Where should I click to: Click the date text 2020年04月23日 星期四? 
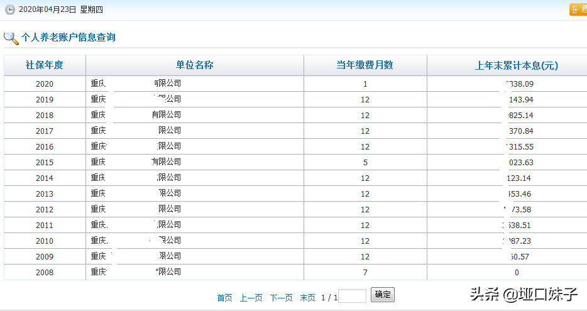point(61,10)
